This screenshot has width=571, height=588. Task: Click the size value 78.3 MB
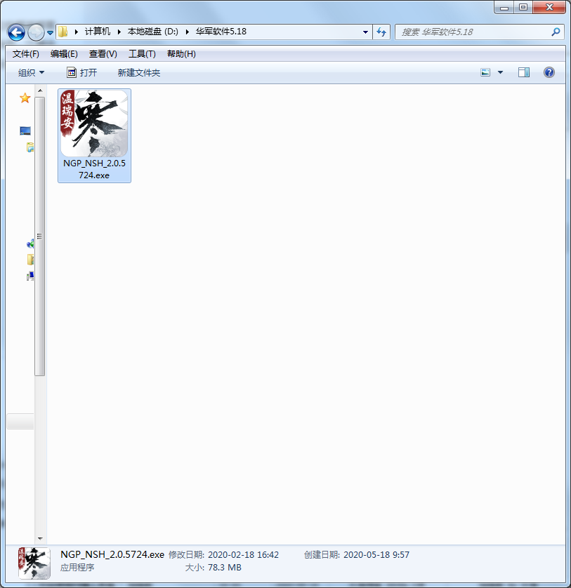(x=225, y=568)
